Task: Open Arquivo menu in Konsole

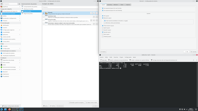Action: click(x=102, y=57)
